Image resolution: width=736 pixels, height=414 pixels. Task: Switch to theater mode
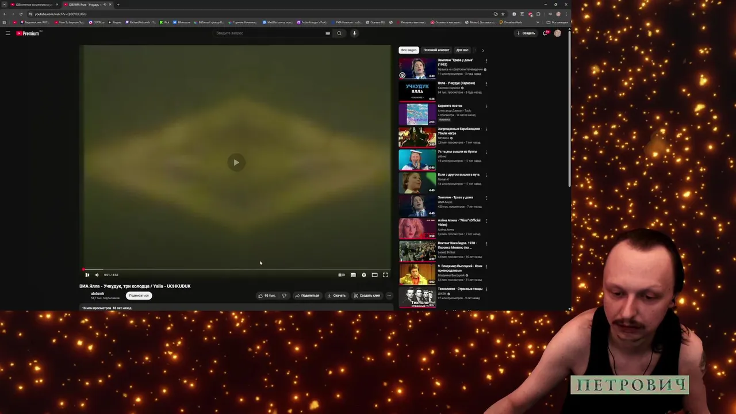tap(374, 275)
